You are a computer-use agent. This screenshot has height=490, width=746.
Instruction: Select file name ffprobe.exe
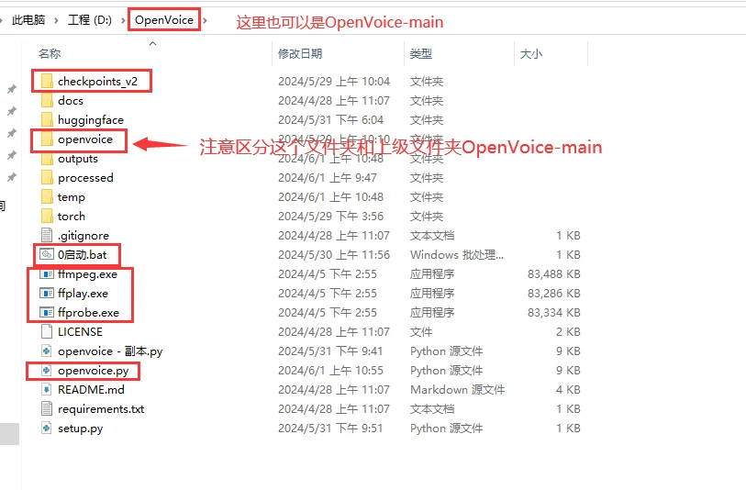coord(88,313)
